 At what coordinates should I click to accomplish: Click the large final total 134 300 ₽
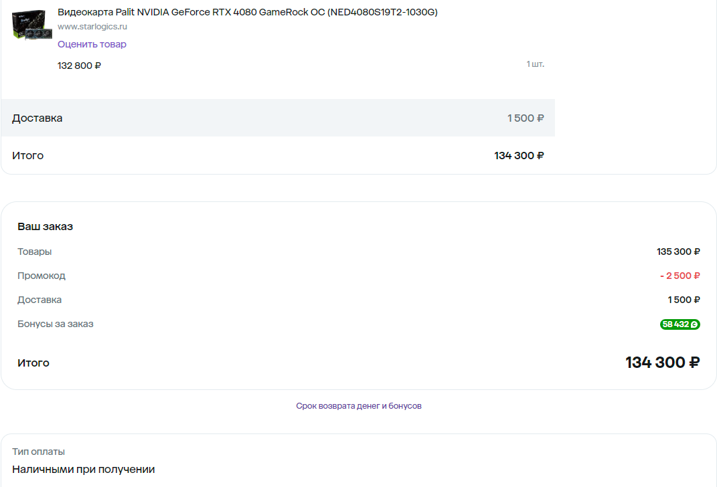[663, 363]
